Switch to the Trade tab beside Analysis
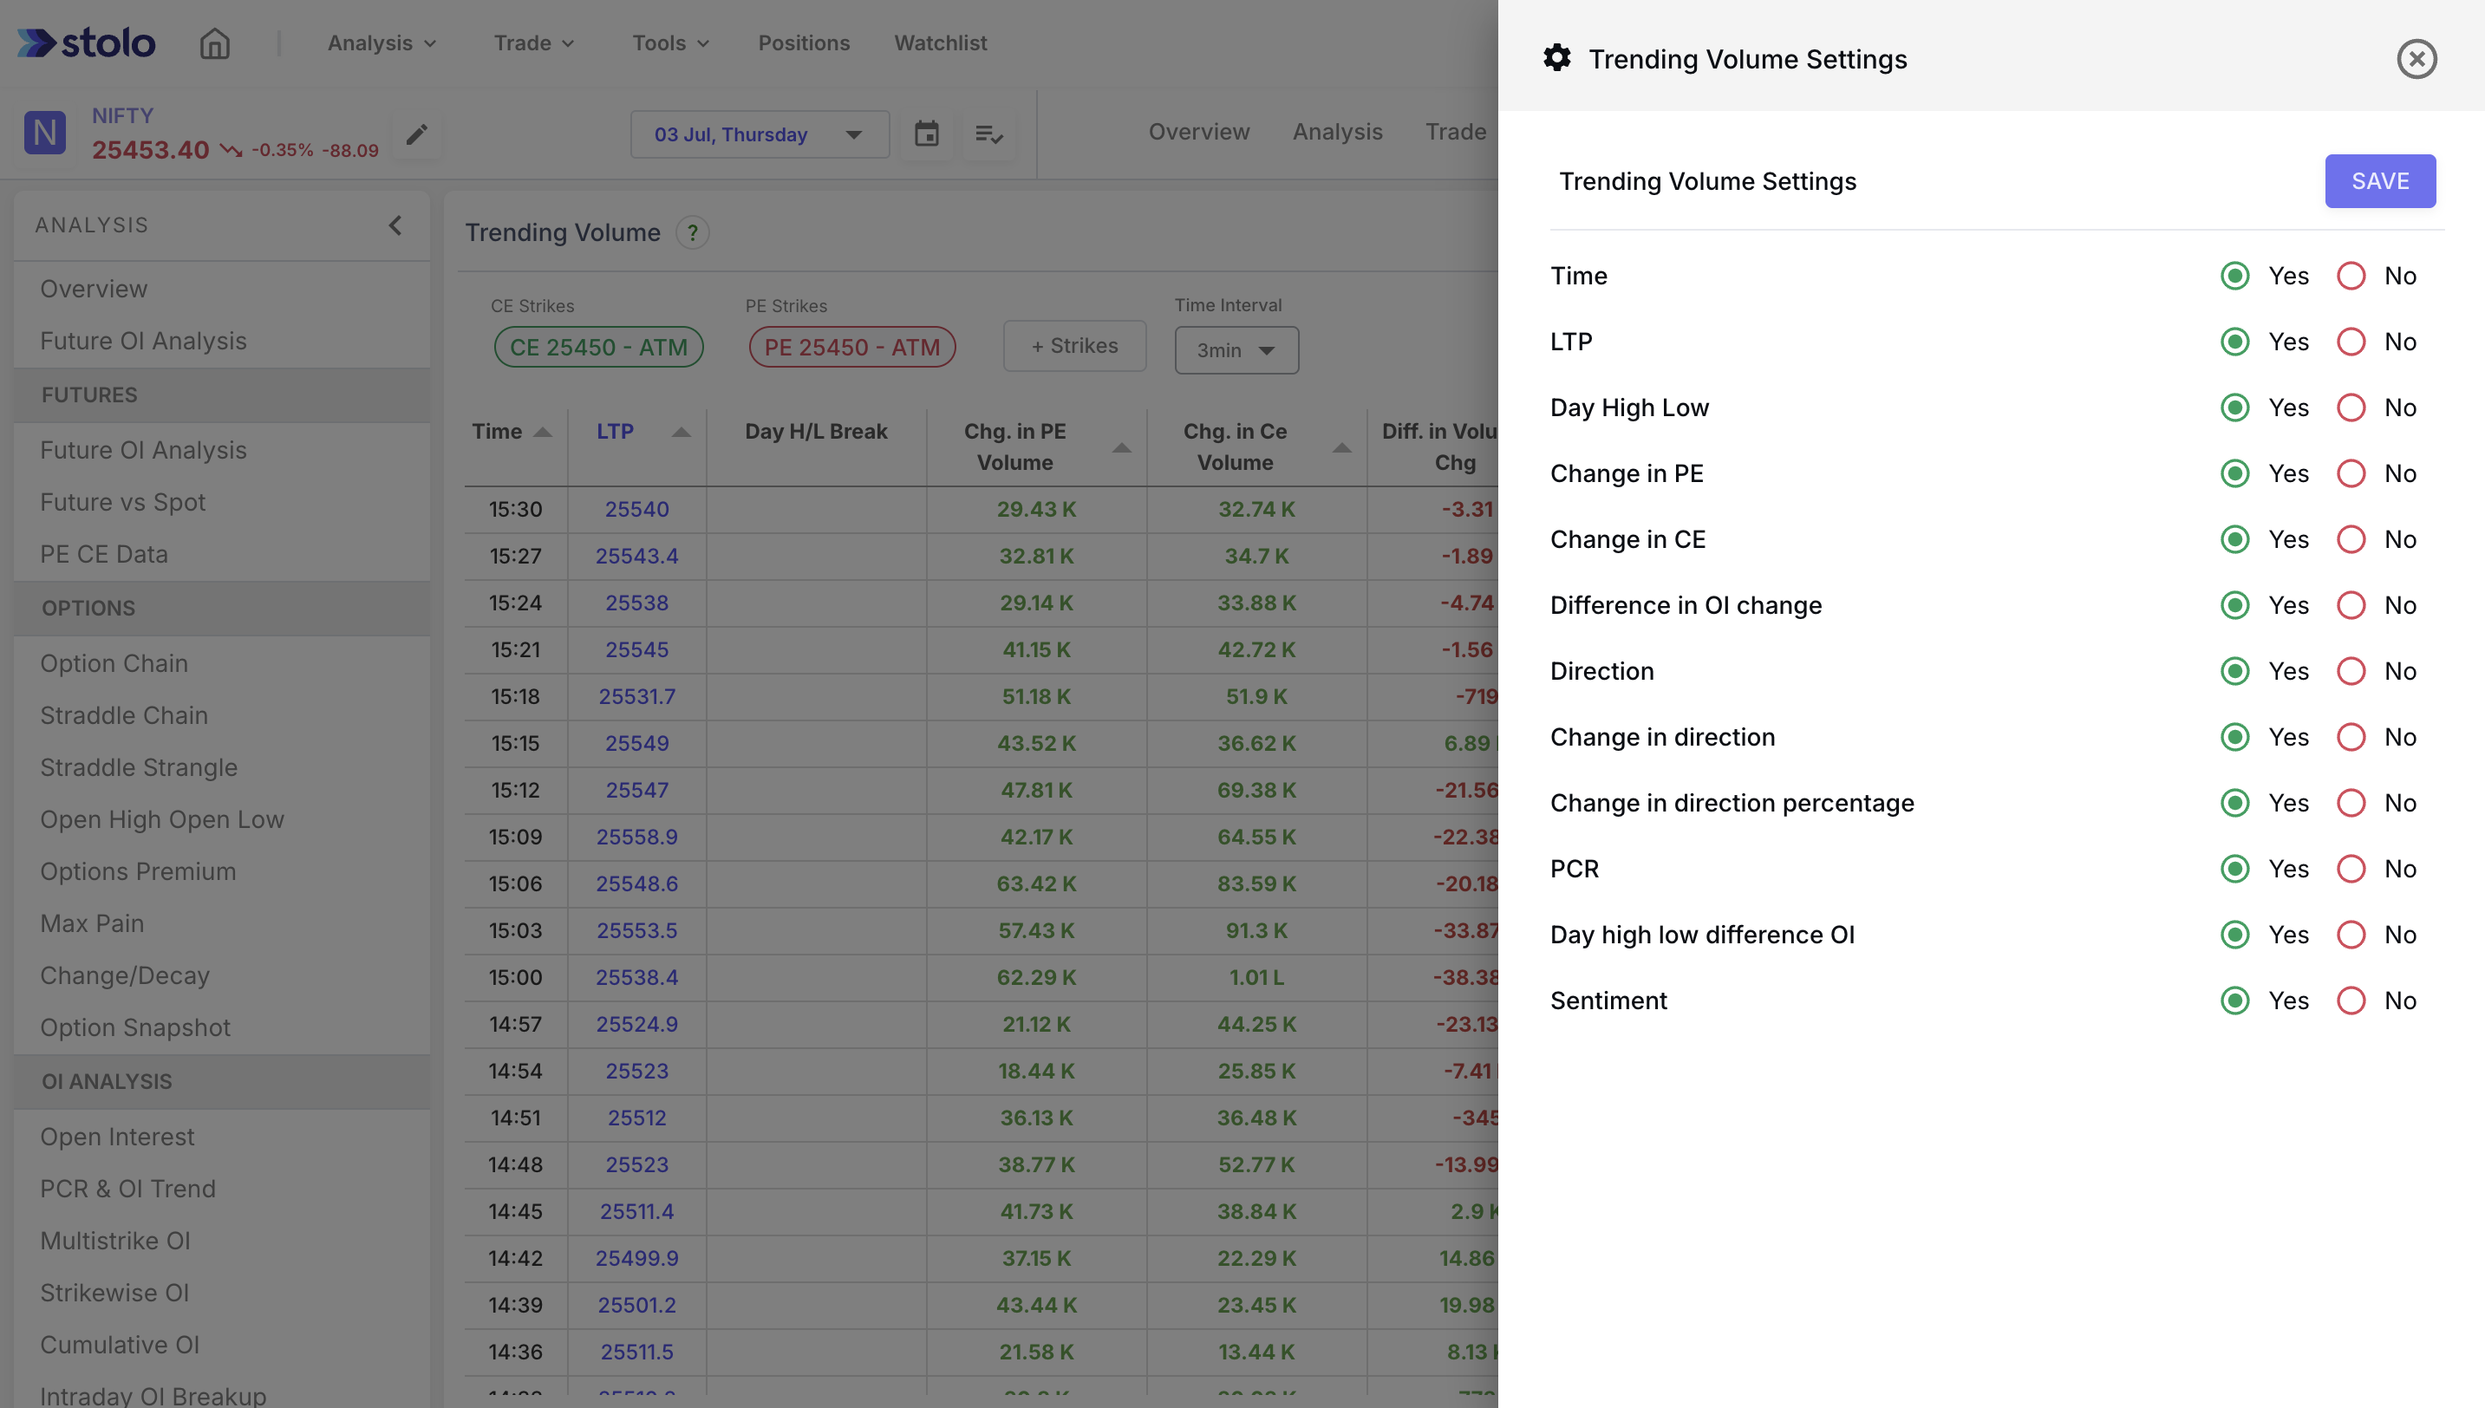The height and width of the screenshot is (1408, 2485). (1455, 133)
